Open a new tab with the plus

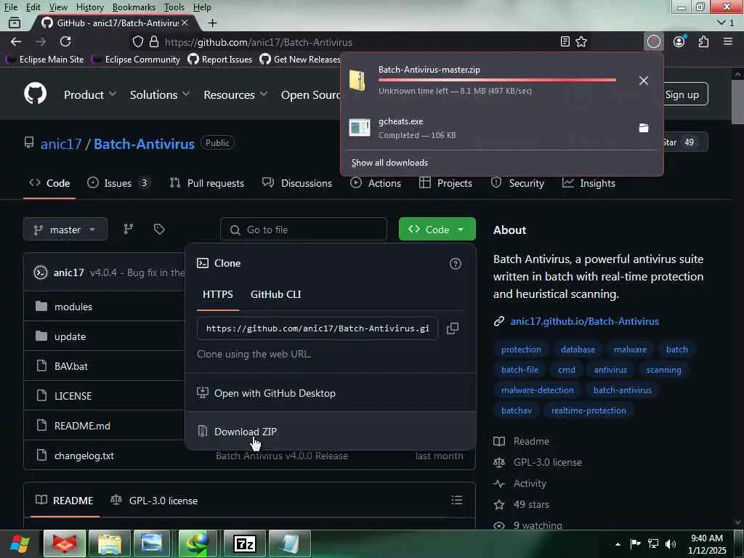pos(213,23)
